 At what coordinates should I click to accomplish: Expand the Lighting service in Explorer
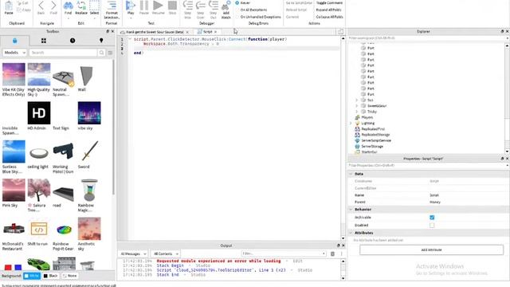pos(351,123)
